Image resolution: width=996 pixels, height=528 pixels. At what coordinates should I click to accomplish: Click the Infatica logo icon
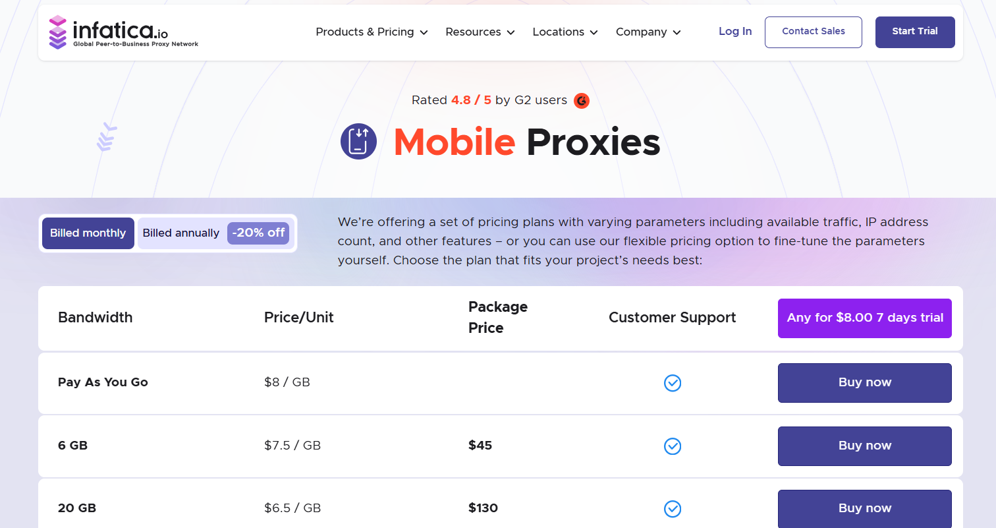coord(58,32)
